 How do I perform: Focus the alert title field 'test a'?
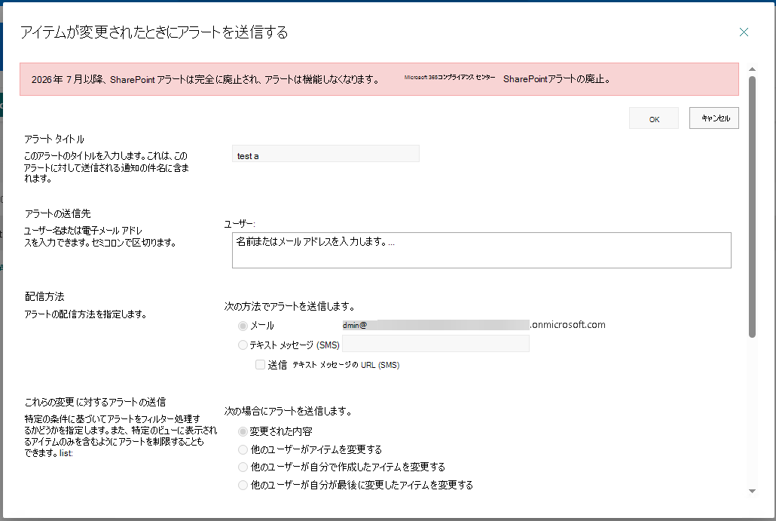click(x=325, y=154)
